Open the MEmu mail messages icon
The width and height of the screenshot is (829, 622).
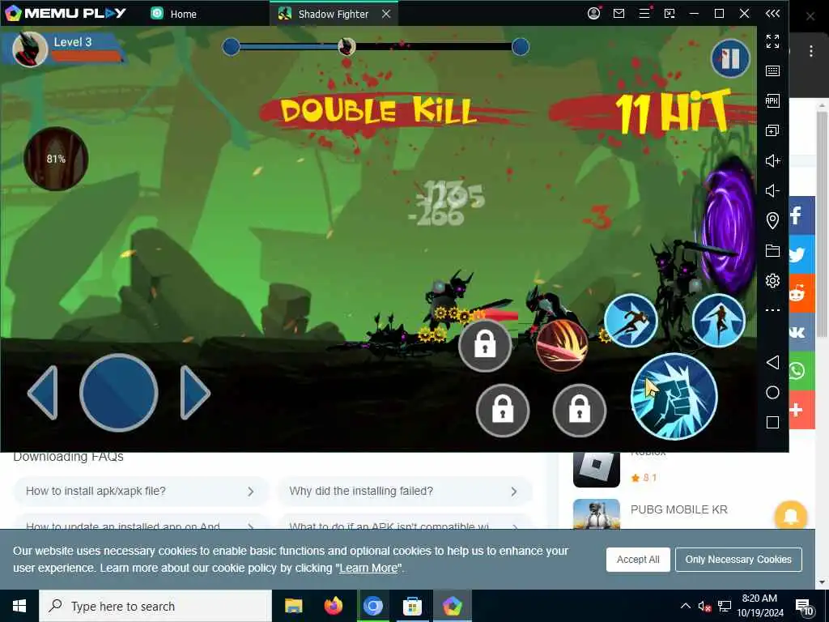[619, 13]
